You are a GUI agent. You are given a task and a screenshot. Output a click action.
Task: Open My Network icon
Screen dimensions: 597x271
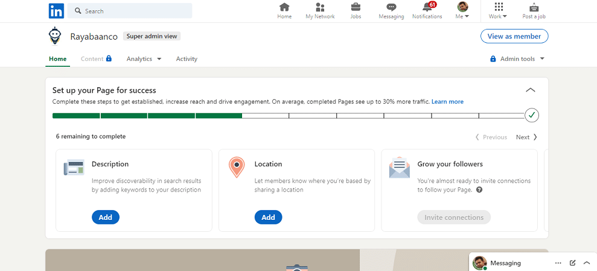(320, 11)
